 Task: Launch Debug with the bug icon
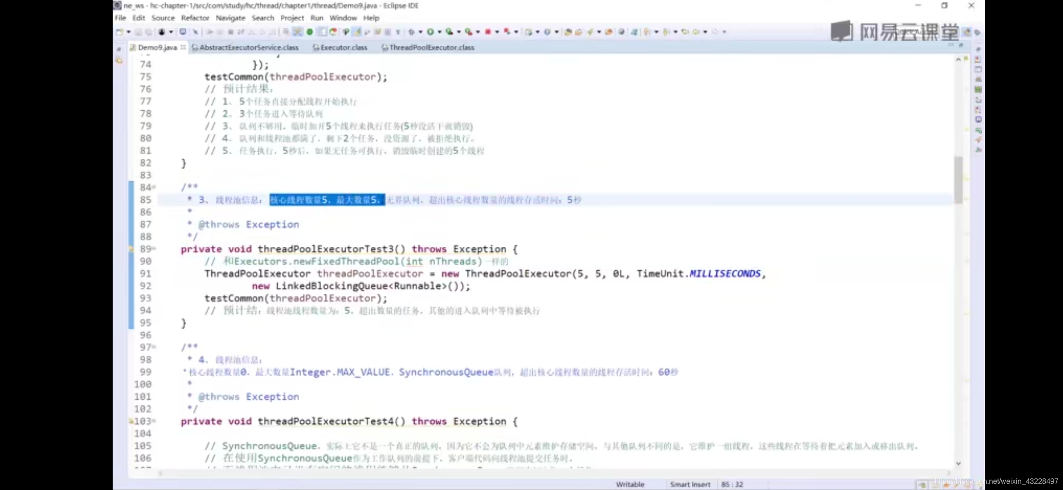pos(411,32)
